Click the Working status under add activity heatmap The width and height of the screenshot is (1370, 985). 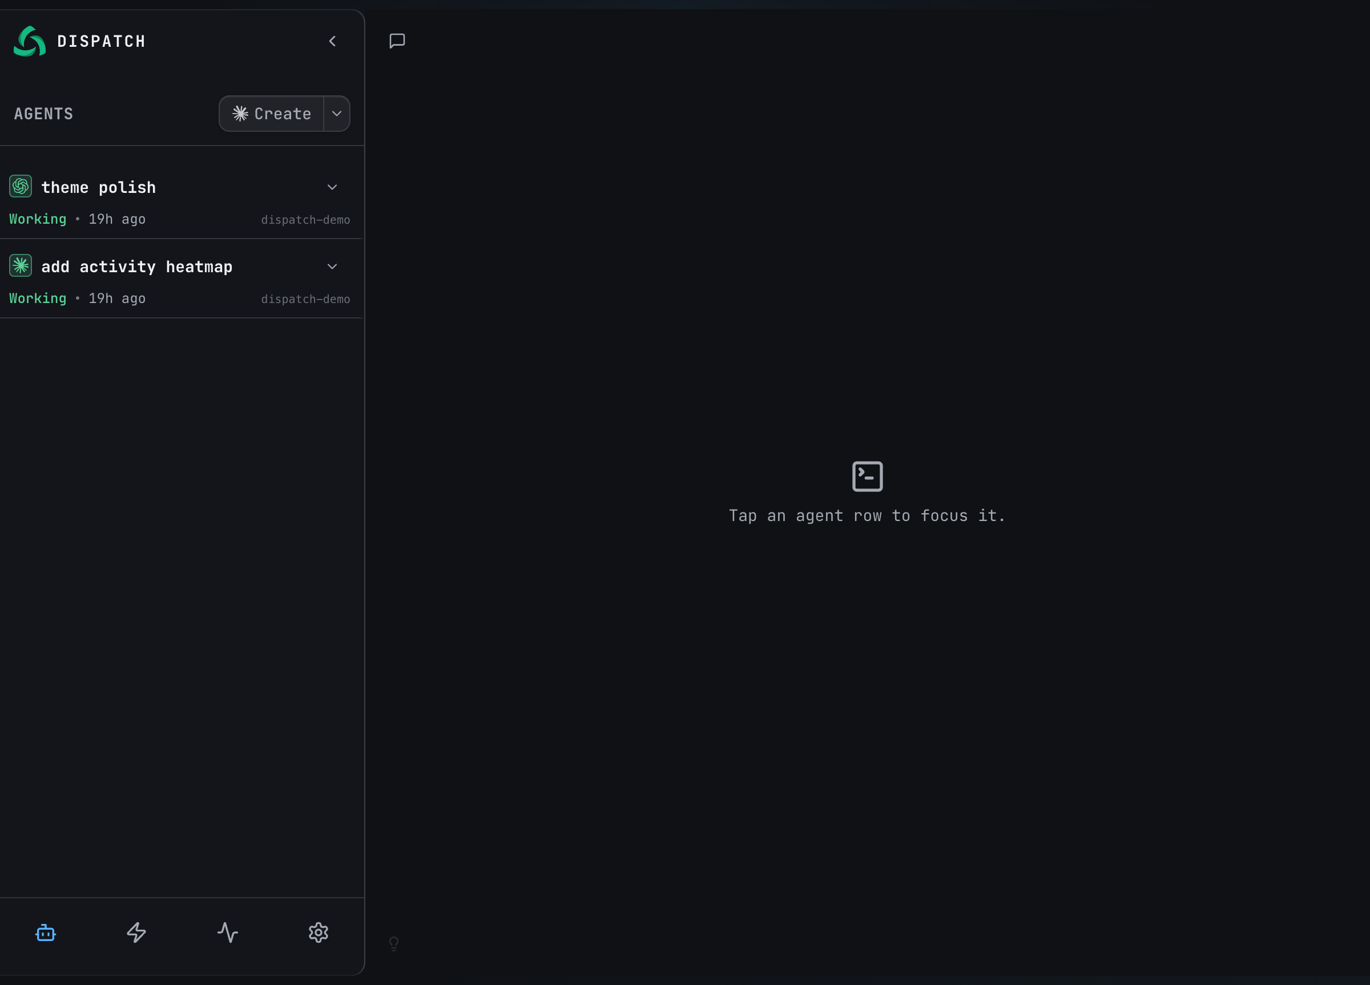38,298
